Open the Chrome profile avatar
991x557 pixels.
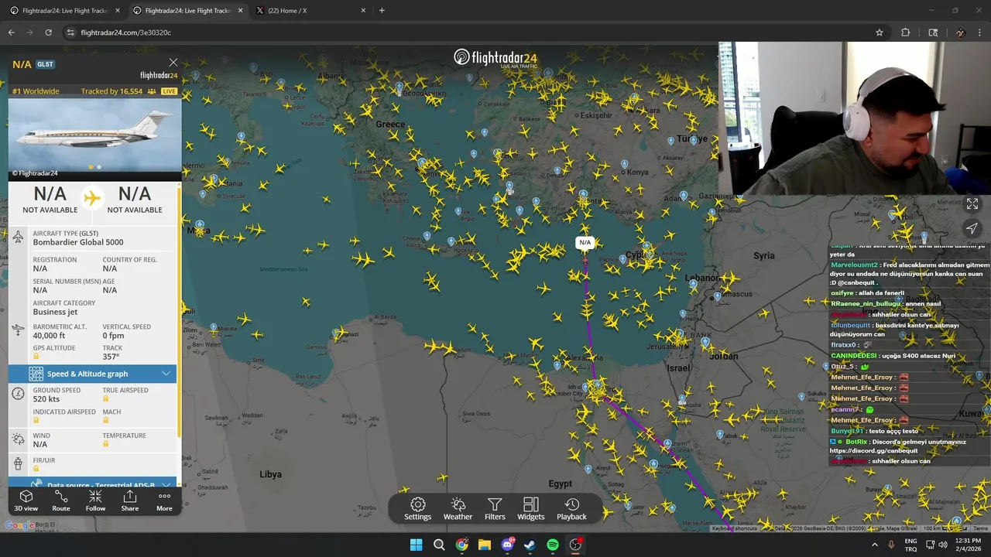coord(961,32)
